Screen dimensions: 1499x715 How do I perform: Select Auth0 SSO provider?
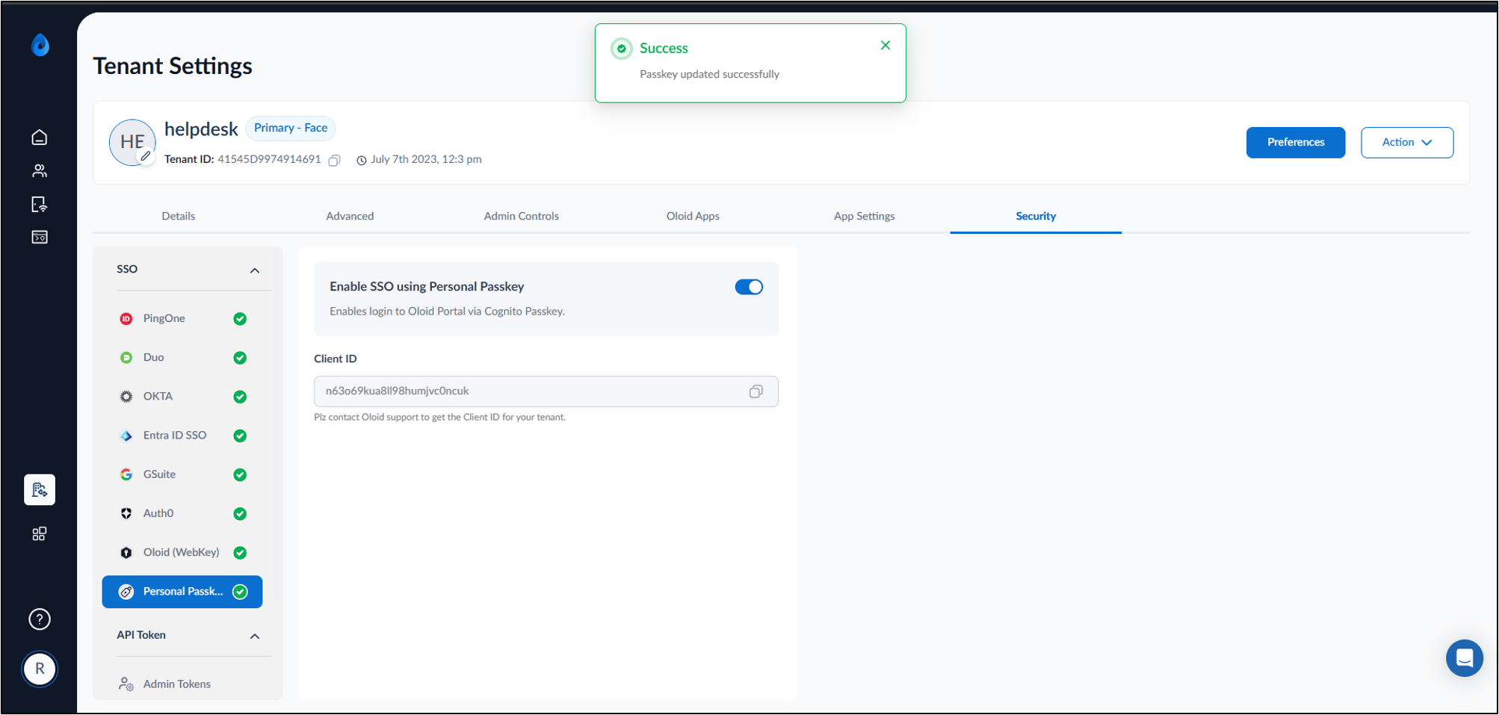(x=182, y=513)
